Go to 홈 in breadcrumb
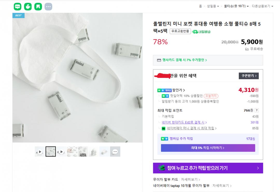The width and height of the screenshot is (280, 192). click(200, 6)
